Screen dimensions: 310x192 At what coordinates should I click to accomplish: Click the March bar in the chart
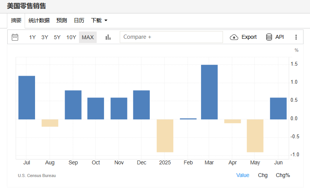(209, 92)
